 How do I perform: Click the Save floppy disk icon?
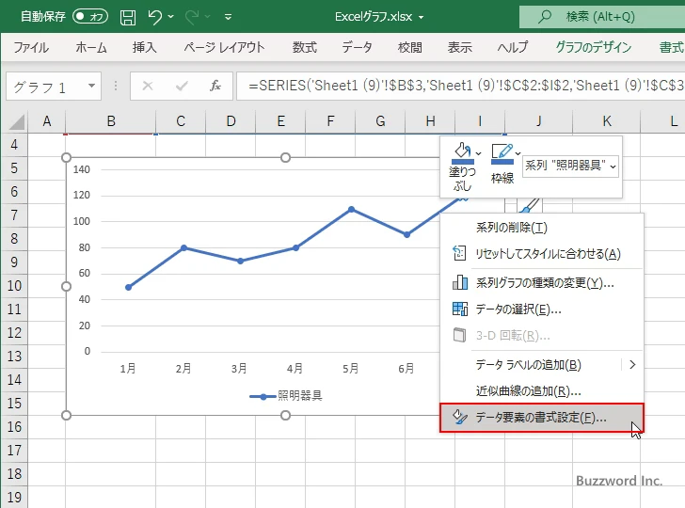(x=128, y=16)
